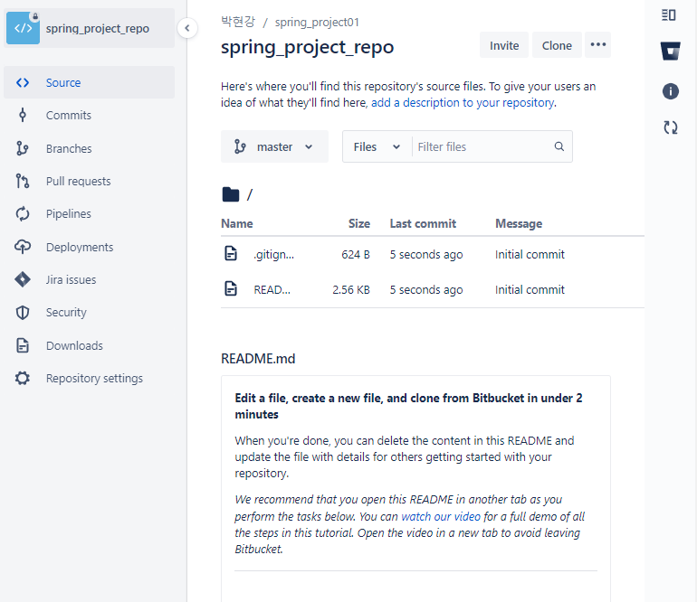Click the Branches fork icon

[23, 148]
